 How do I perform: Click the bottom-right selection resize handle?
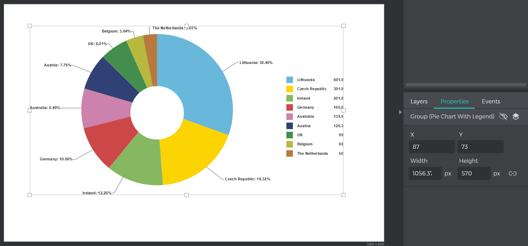pyautogui.click(x=343, y=195)
